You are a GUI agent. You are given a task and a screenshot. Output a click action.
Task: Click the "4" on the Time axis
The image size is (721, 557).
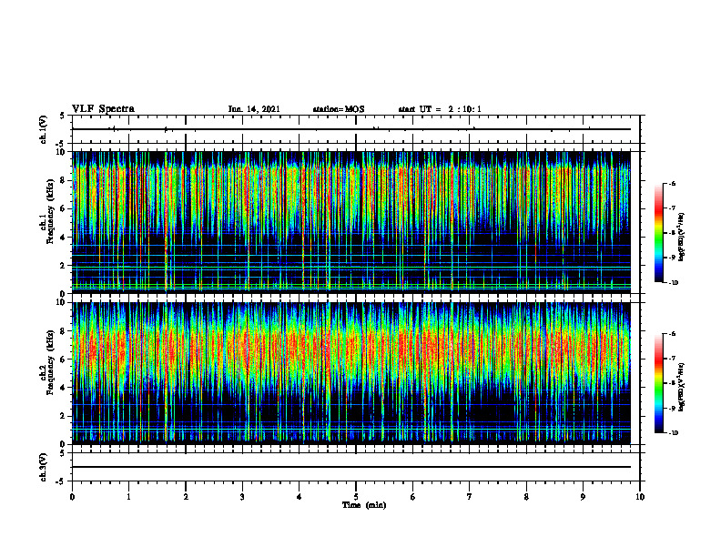click(300, 497)
